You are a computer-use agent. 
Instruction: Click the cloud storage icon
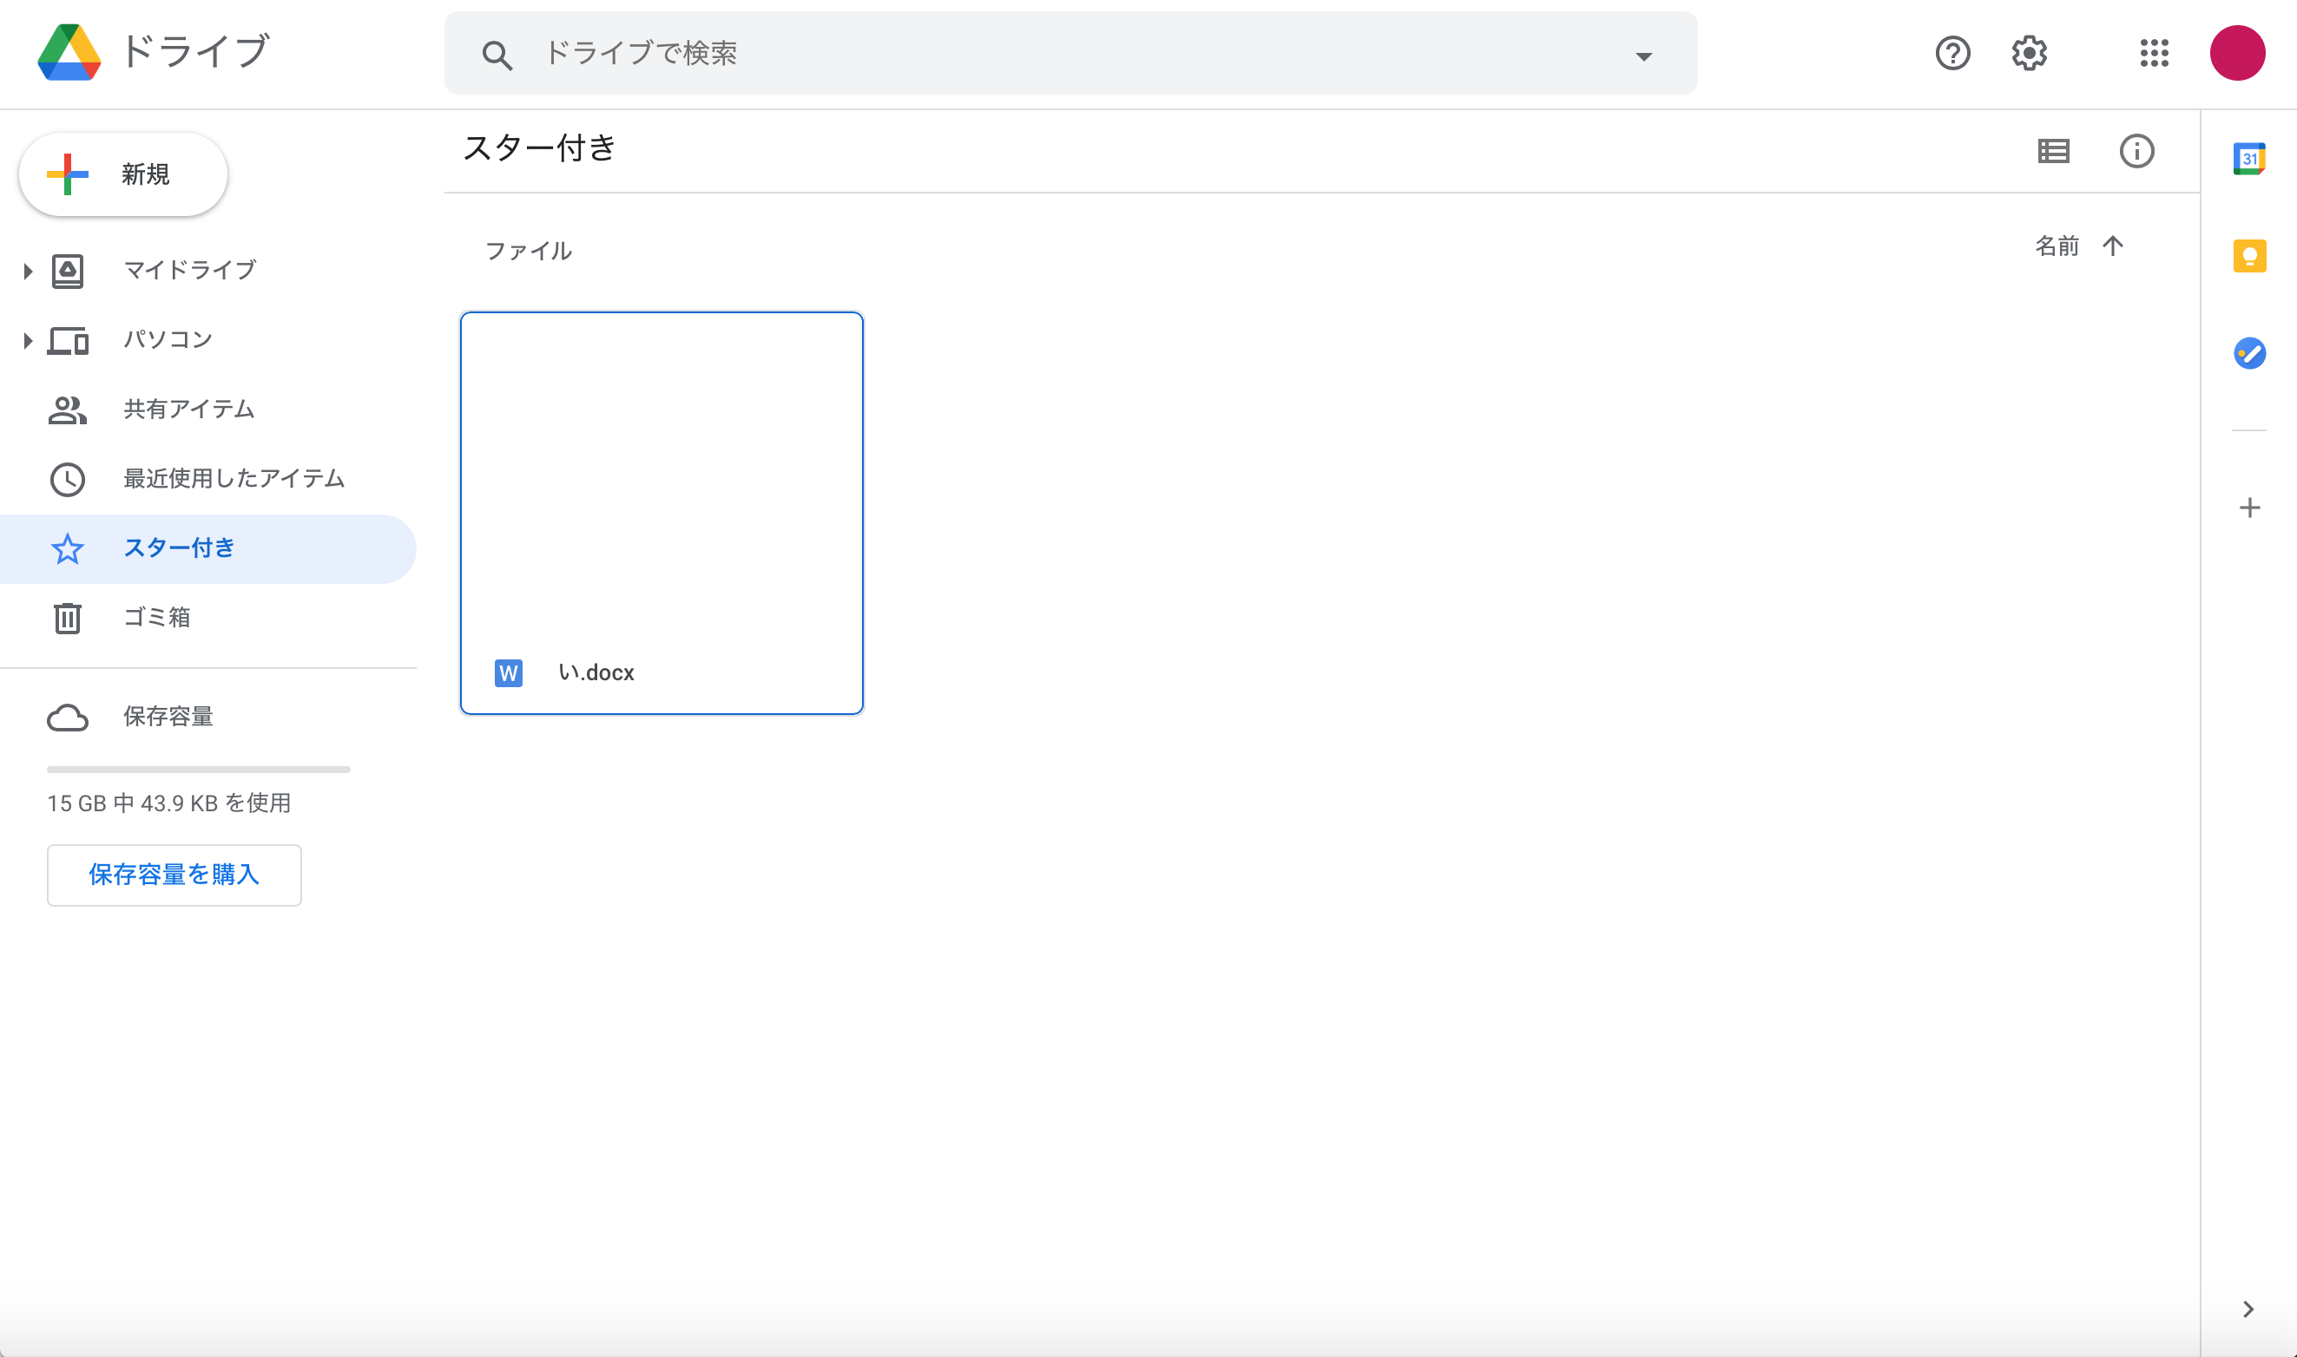pyautogui.click(x=68, y=717)
